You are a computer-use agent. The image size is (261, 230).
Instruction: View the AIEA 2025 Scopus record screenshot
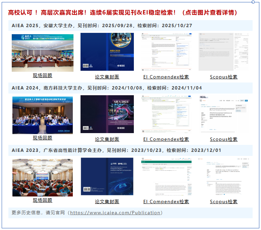coord(223,52)
